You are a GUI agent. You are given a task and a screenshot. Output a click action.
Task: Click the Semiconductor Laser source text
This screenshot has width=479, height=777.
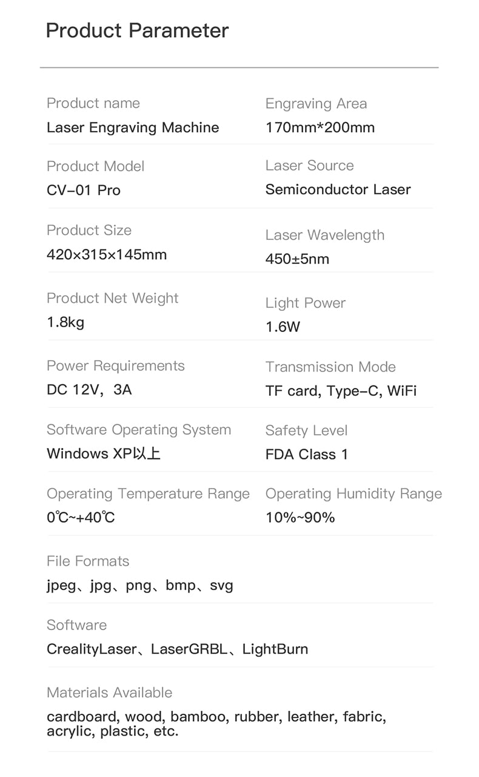coord(338,189)
